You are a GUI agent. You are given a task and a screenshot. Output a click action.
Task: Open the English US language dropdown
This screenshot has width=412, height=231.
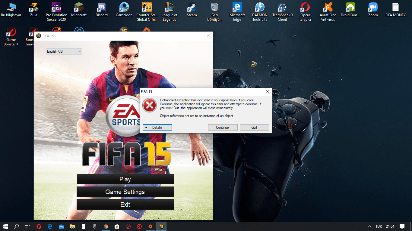pyautogui.click(x=64, y=51)
